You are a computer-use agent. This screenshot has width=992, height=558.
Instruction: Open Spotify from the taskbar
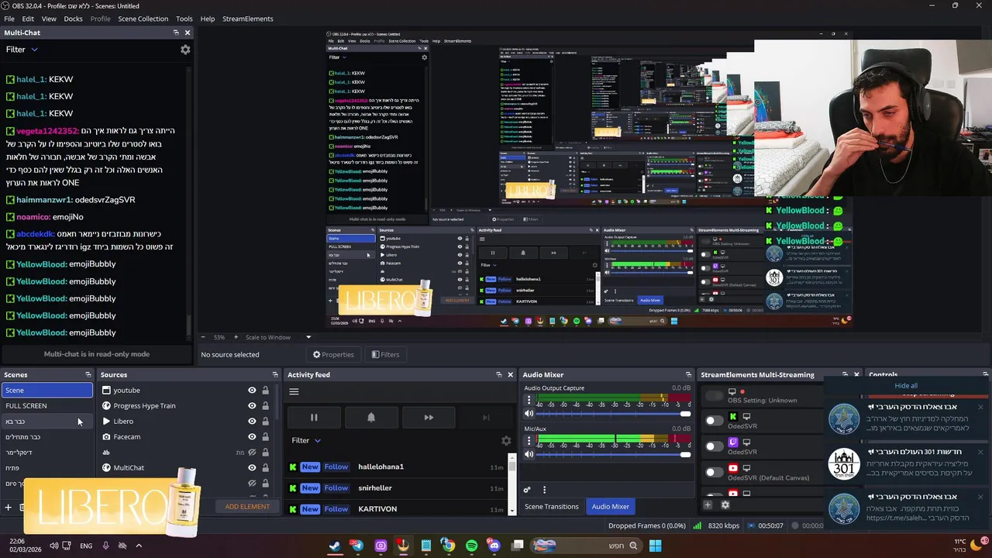click(472, 546)
